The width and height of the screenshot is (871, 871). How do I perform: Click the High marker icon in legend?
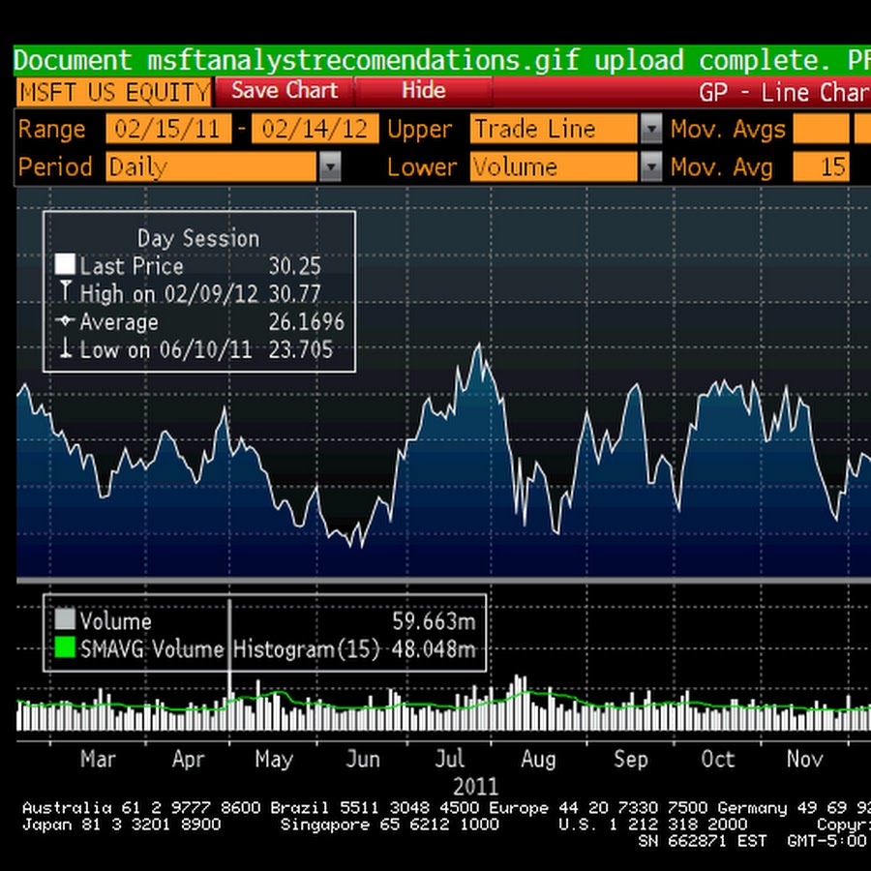click(x=66, y=291)
